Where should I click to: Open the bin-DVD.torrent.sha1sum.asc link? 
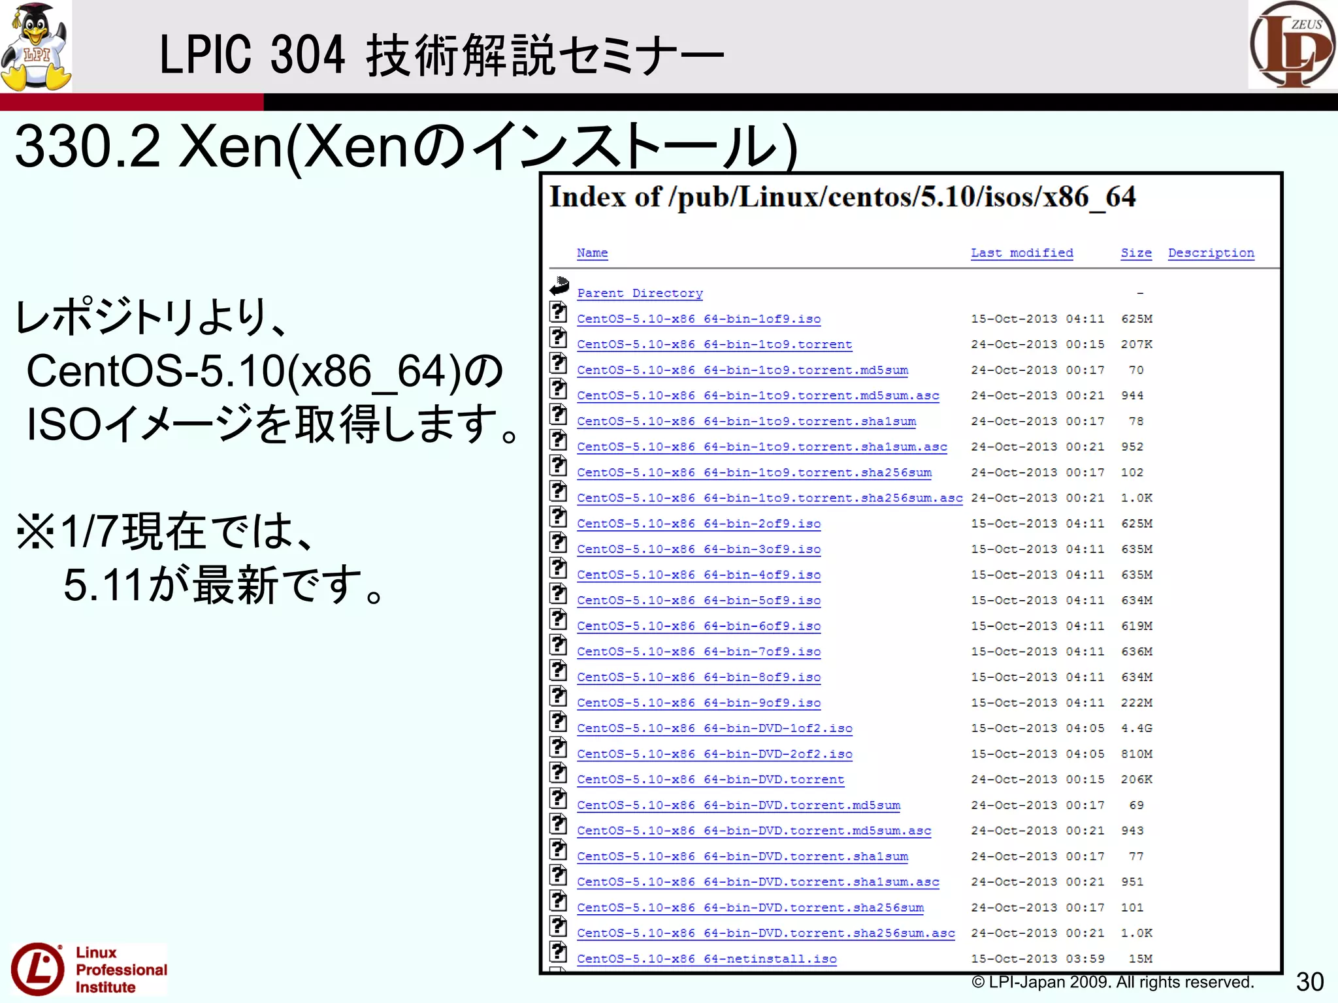coord(758,882)
